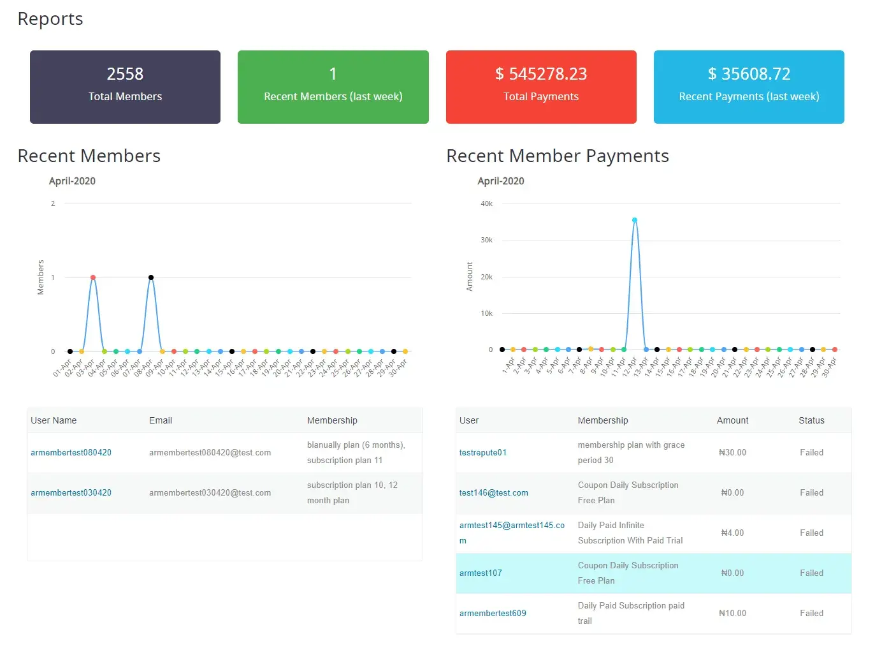Screen dimensions: 882x671
Task: Click the armtest145@armtest145.com user link
Action: coord(511,526)
